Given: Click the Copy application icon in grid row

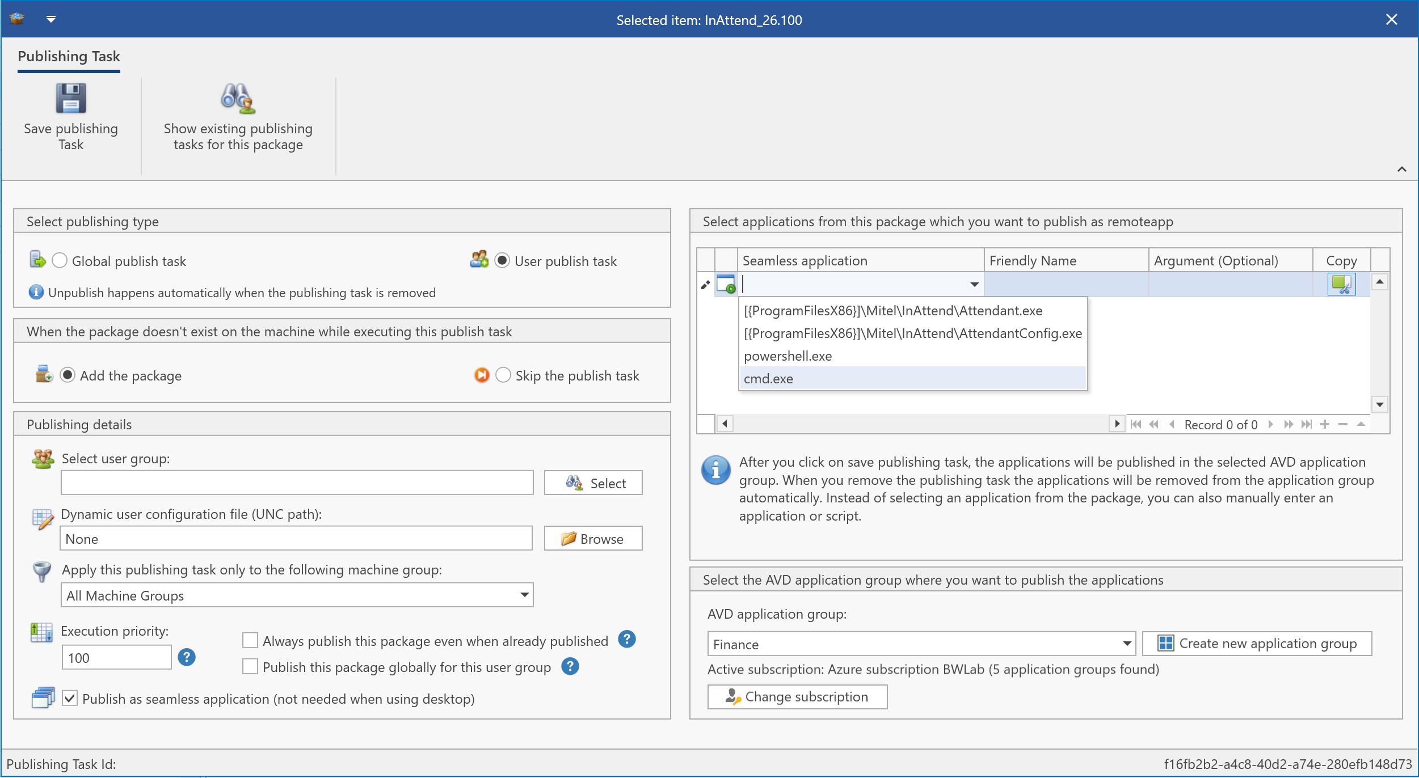Looking at the screenshot, I should [x=1341, y=284].
